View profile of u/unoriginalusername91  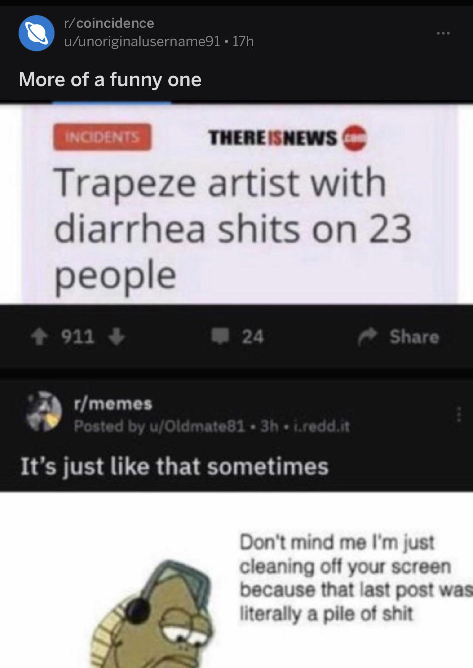coord(142,41)
